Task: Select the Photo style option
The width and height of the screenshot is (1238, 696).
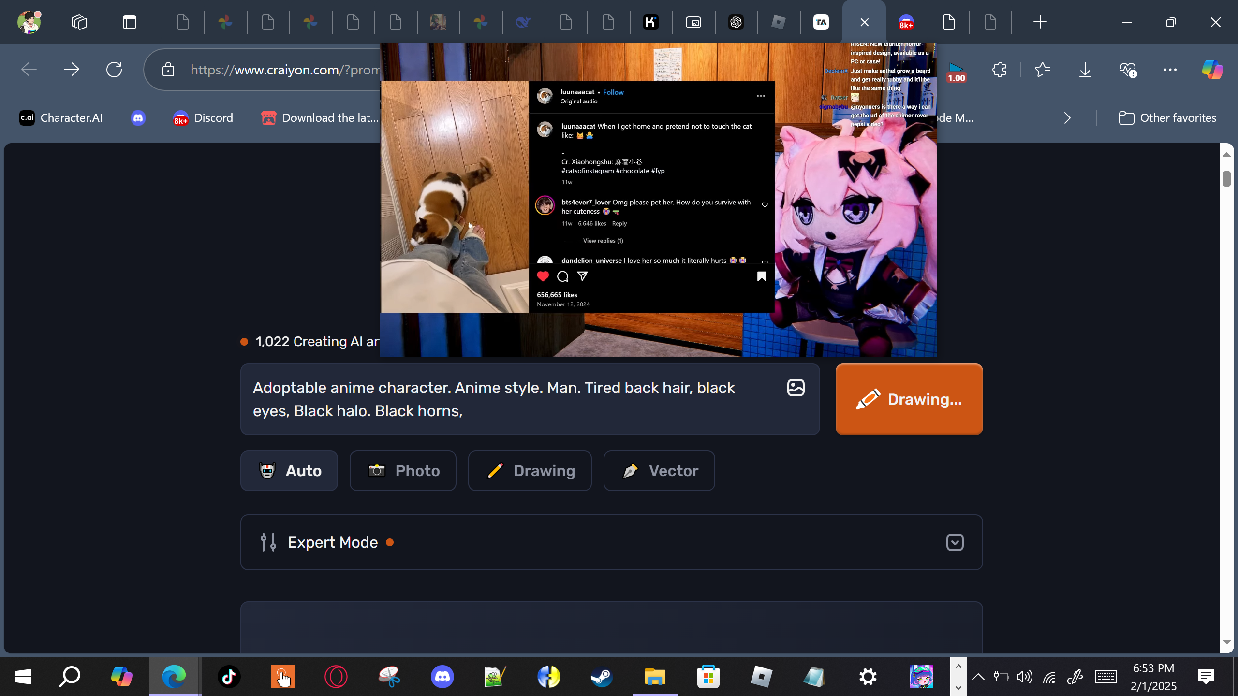Action: coord(403,471)
